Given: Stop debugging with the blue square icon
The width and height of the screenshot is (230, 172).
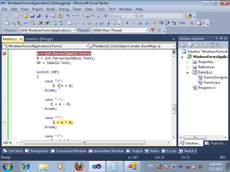Looking at the screenshot, I should pos(140,23).
